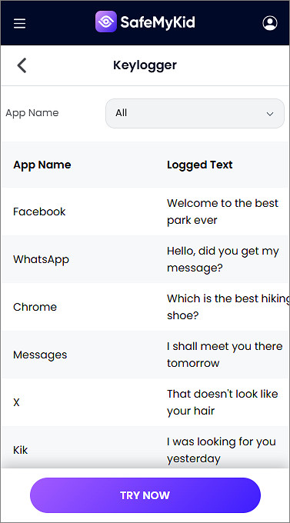Open 'Hello, did you get my message?' text
This screenshot has width=290, height=523.
[x=222, y=259]
